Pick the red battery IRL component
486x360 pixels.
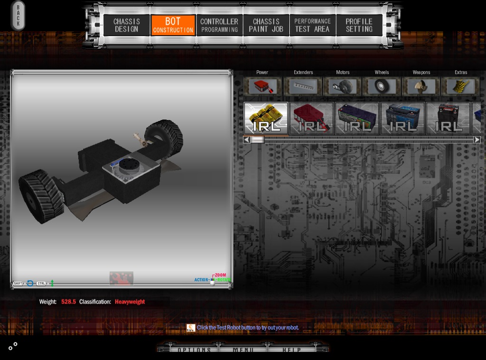(311, 119)
